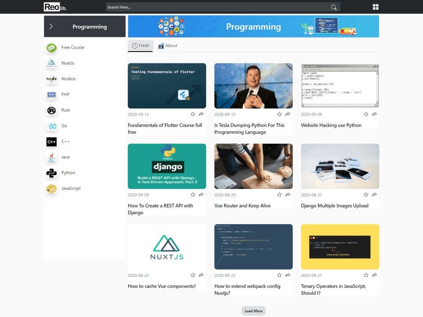Share the Django Multiple Images Upload post
Viewport: 423px width, 317px height.
pos(374,194)
